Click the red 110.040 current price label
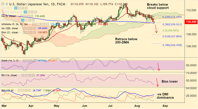Viewport: 198px width, 109px height. [191, 22]
